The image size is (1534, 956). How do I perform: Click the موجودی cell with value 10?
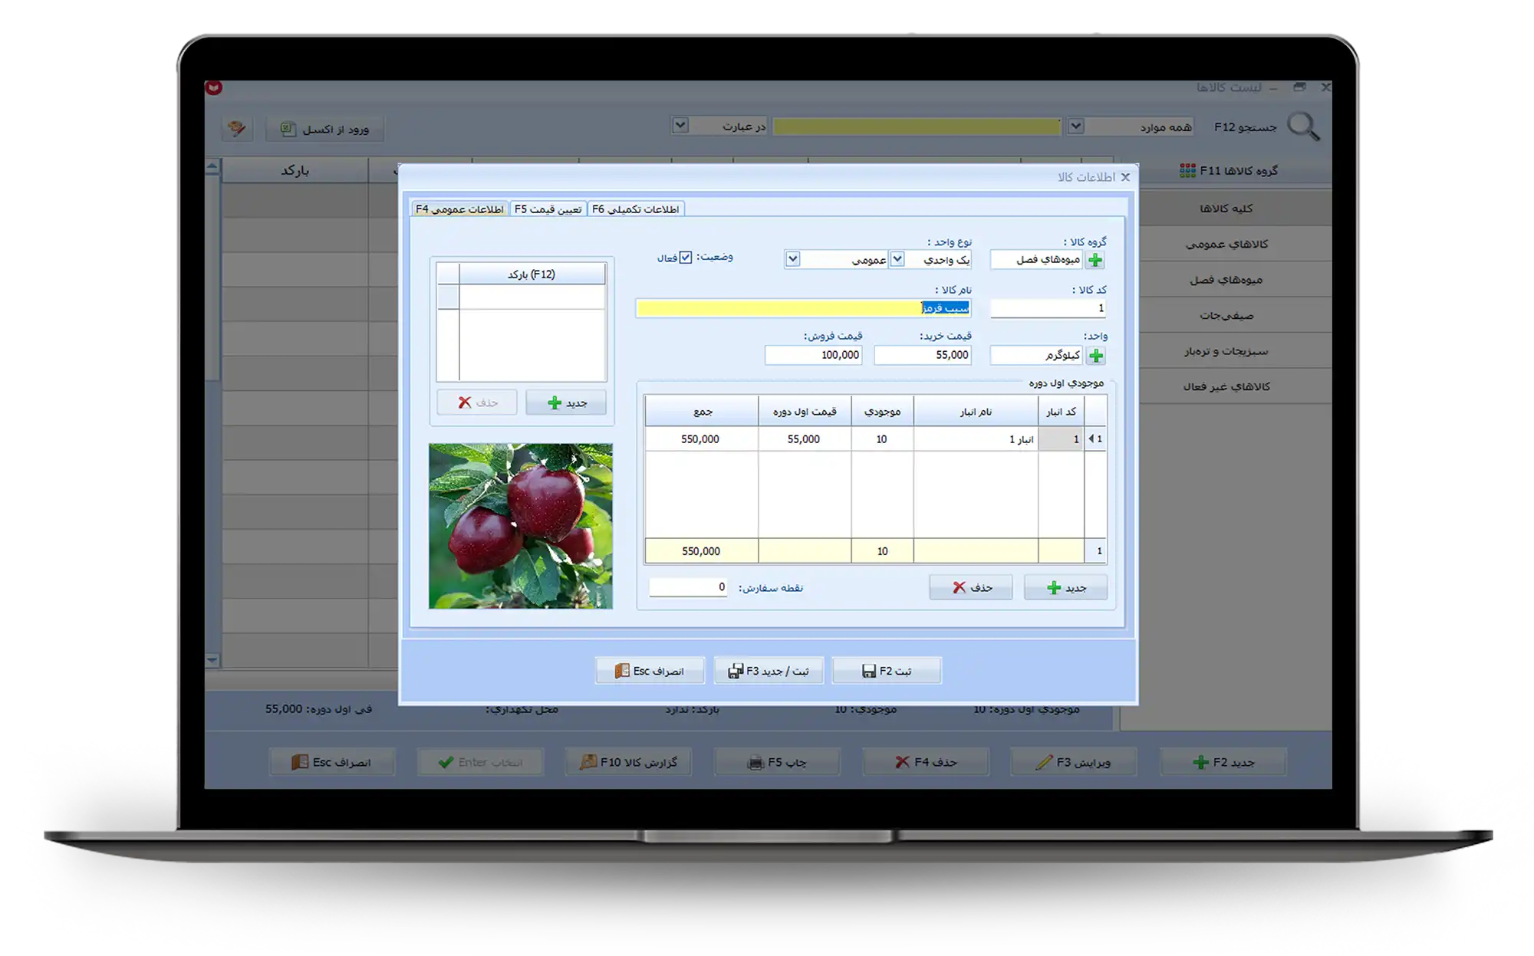882,439
